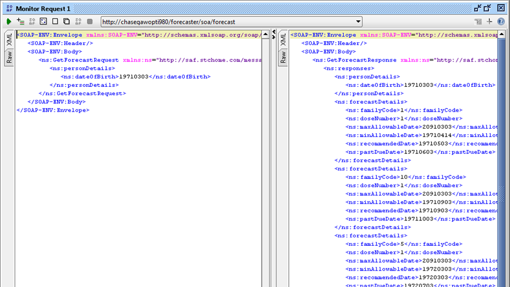This screenshot has height=287, width=510.
Task: Change the editor tab orientation icon
Action: 478,22
